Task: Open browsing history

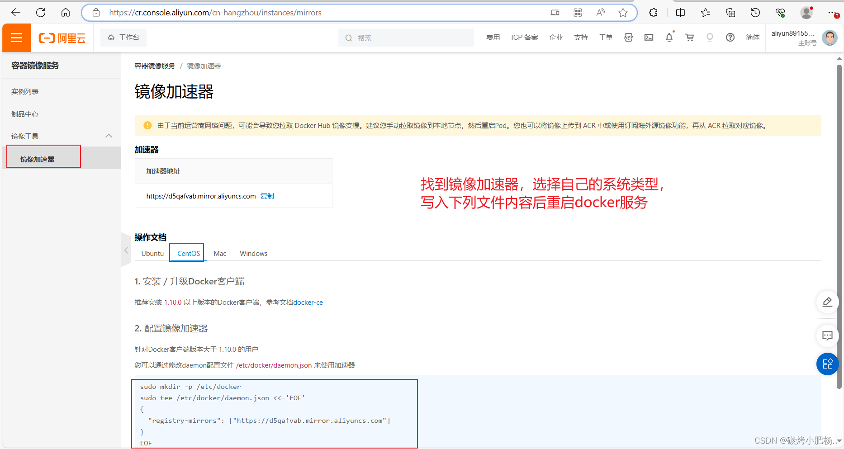Action: coord(755,13)
